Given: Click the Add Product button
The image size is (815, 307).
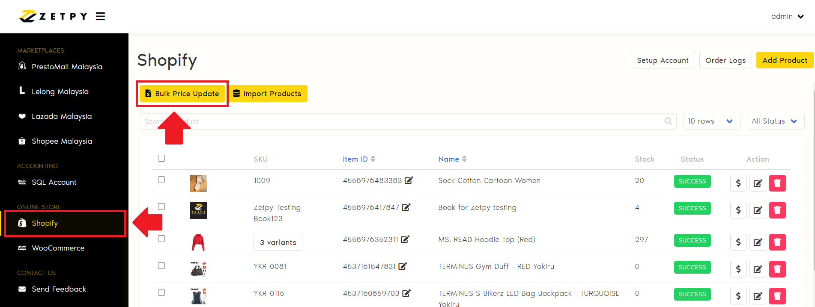Looking at the screenshot, I should pos(785,60).
